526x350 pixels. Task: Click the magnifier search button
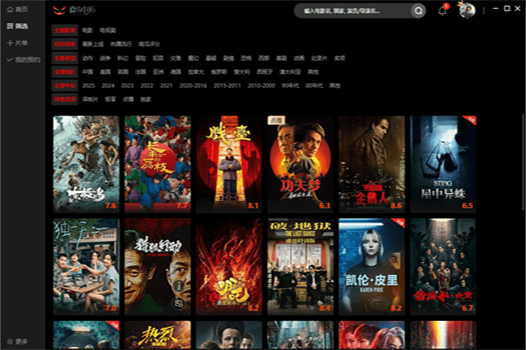point(418,11)
